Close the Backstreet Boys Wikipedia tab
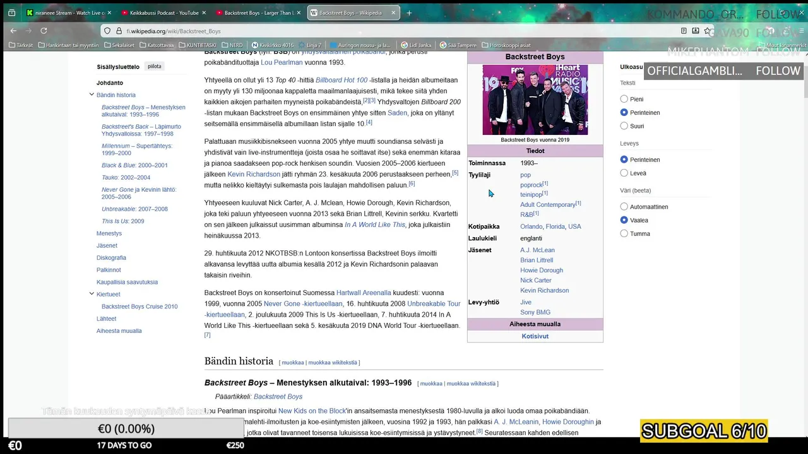Viewport: 808px width, 454px height. pos(394,13)
